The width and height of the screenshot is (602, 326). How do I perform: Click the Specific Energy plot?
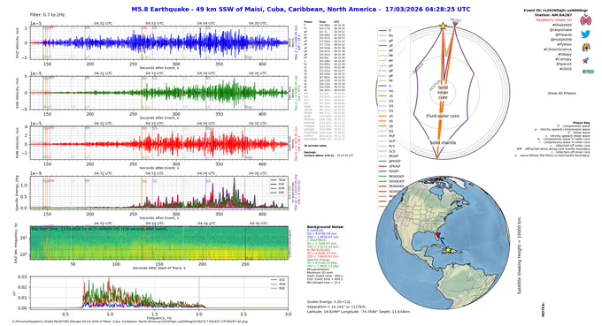159,193
